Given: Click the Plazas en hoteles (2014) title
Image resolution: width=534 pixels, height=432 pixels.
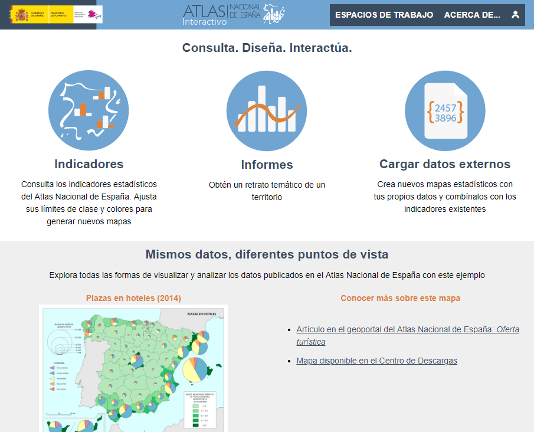Looking at the screenshot, I should 133,298.
